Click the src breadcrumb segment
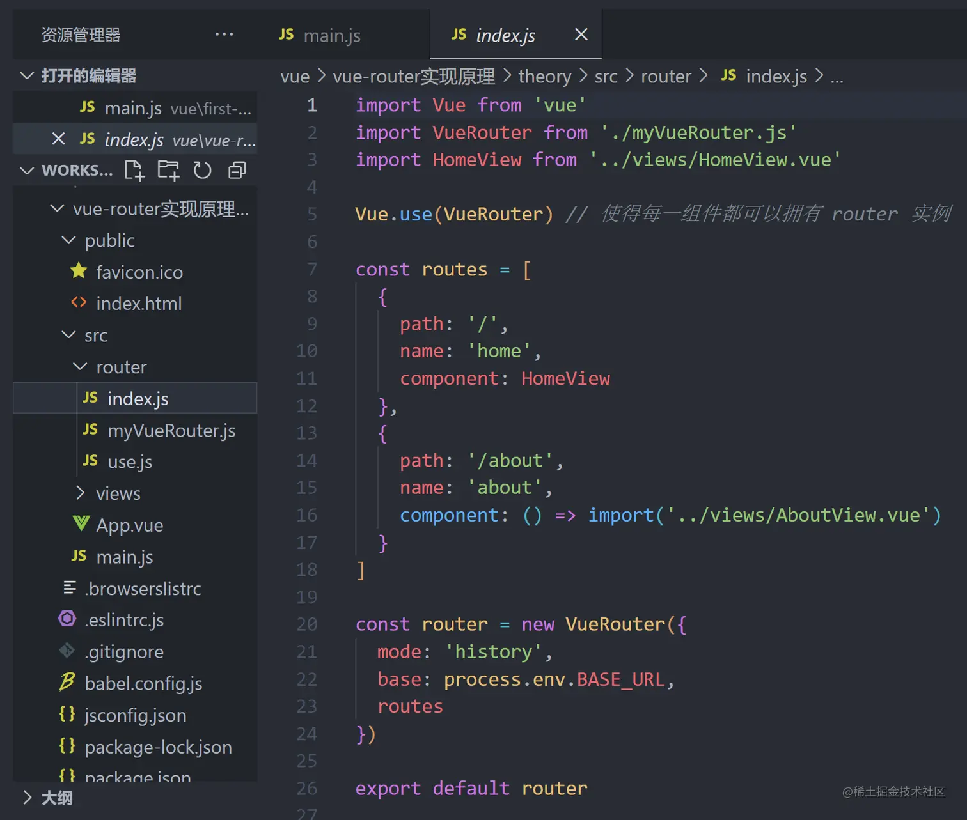967x820 pixels. [x=606, y=77]
